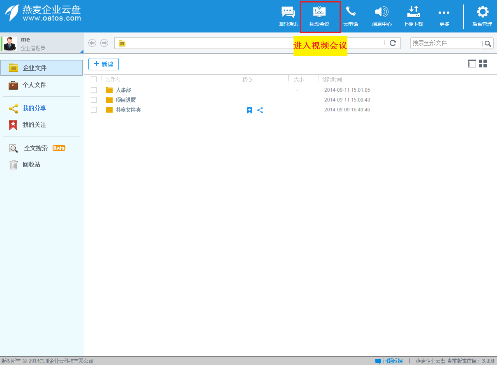The height and width of the screenshot is (365, 497).
Task: Click the share icon on 共享文件夹
Action: [x=260, y=110]
